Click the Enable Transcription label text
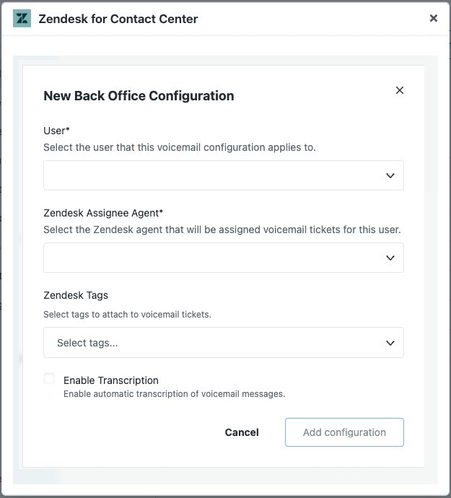 (x=111, y=380)
